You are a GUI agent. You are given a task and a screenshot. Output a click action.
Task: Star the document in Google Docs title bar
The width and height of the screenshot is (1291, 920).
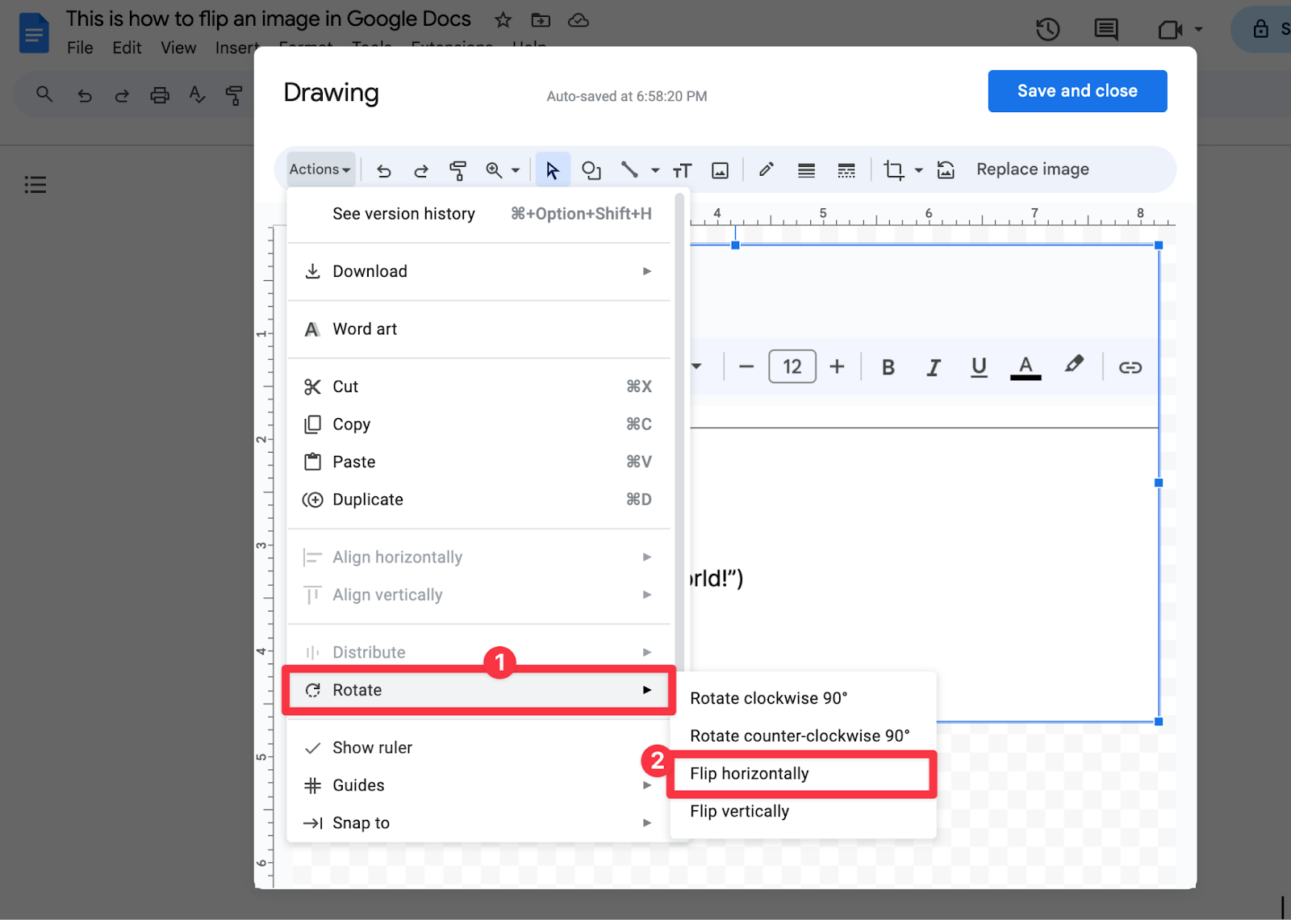(503, 19)
